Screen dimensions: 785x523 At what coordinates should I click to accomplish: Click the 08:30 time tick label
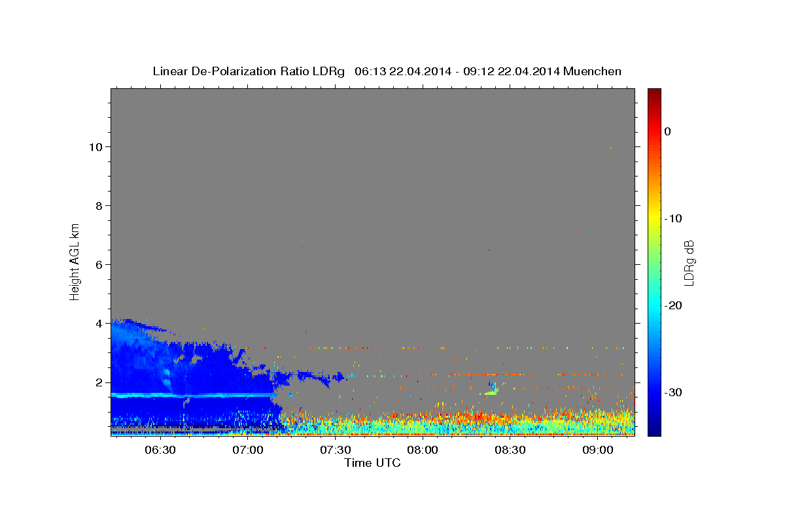click(x=510, y=450)
